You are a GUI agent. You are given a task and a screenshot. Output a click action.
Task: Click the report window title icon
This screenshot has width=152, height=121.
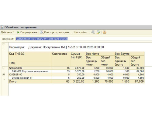2,27
